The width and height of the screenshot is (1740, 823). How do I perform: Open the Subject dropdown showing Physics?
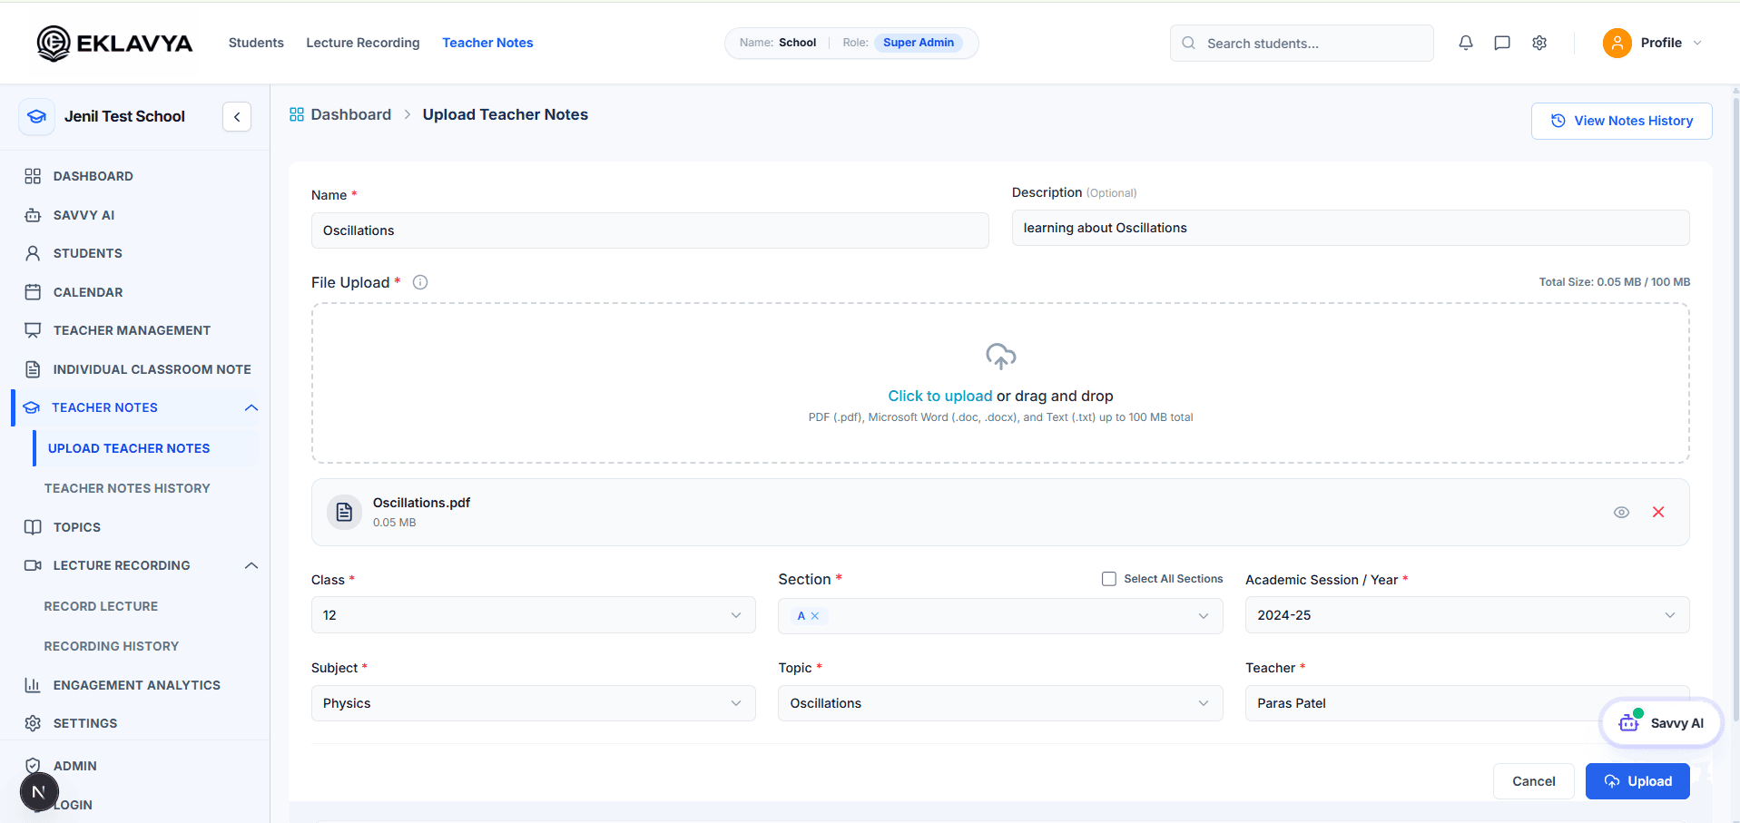tap(533, 703)
